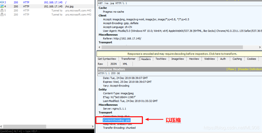The width and height of the screenshot is (262, 133).
Task: Select the ETag header line
Action: click(x=119, y=97)
